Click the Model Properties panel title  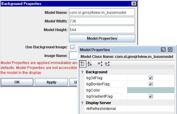point(95,50)
